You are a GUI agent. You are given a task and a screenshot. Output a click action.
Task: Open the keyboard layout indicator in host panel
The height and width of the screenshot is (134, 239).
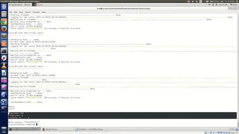pos(201,1)
